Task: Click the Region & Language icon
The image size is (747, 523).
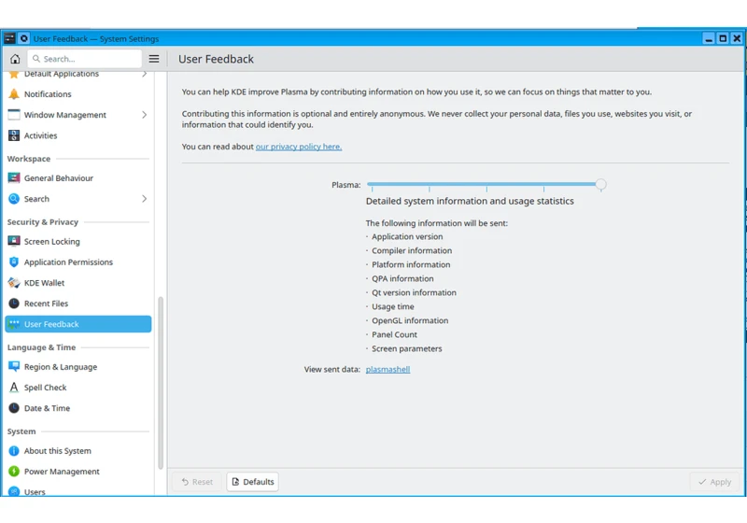Action: point(14,366)
